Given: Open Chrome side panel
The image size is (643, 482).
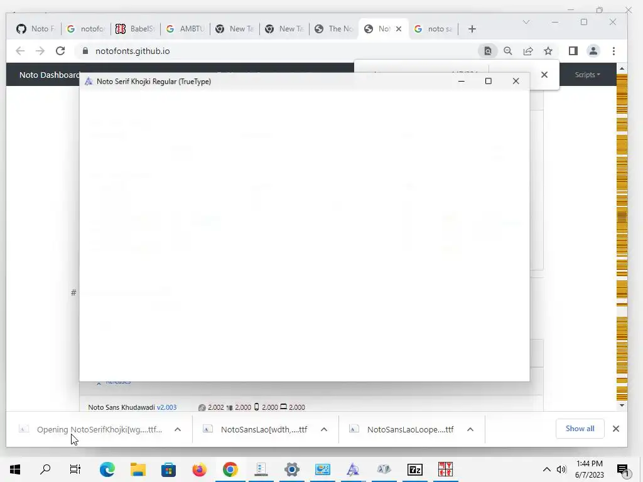Looking at the screenshot, I should [573, 51].
